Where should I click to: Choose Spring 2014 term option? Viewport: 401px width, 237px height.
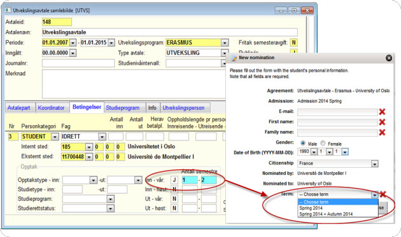pos(337,208)
